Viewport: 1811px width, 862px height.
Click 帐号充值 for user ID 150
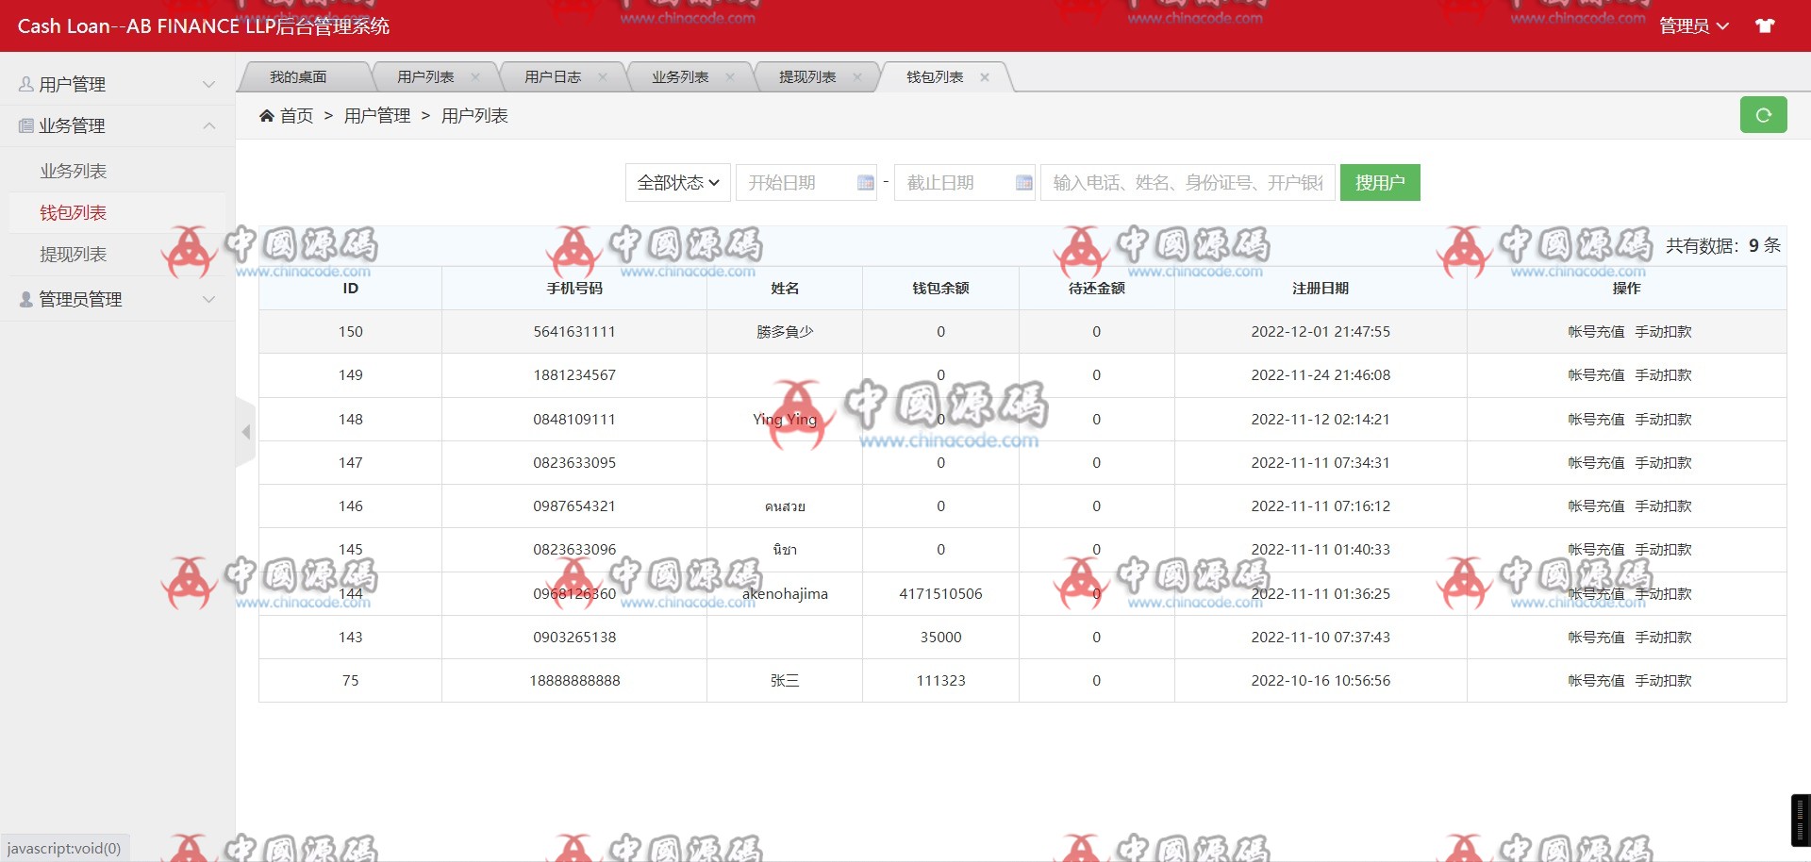[x=1596, y=332]
